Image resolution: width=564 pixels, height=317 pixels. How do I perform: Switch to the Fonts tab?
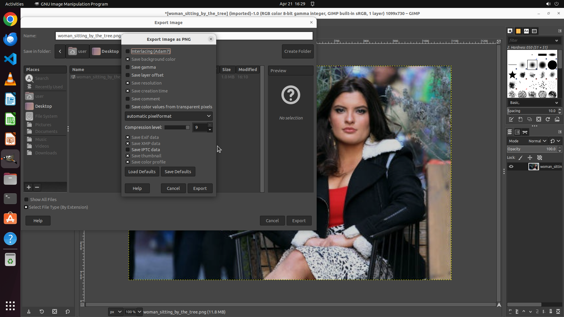coord(526,31)
